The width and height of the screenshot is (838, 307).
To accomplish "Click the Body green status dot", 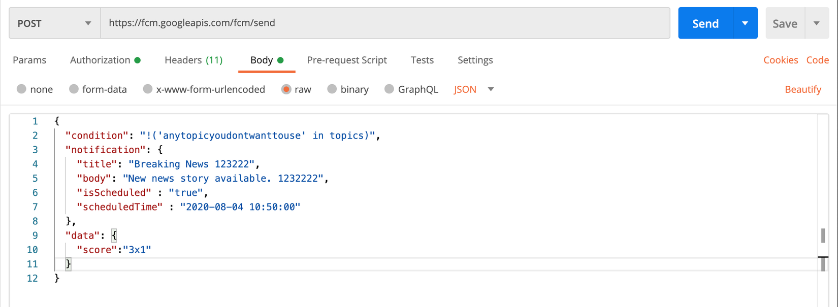I will (280, 60).
